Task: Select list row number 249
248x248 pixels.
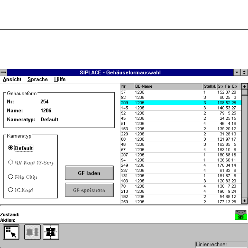Action: coord(181,165)
